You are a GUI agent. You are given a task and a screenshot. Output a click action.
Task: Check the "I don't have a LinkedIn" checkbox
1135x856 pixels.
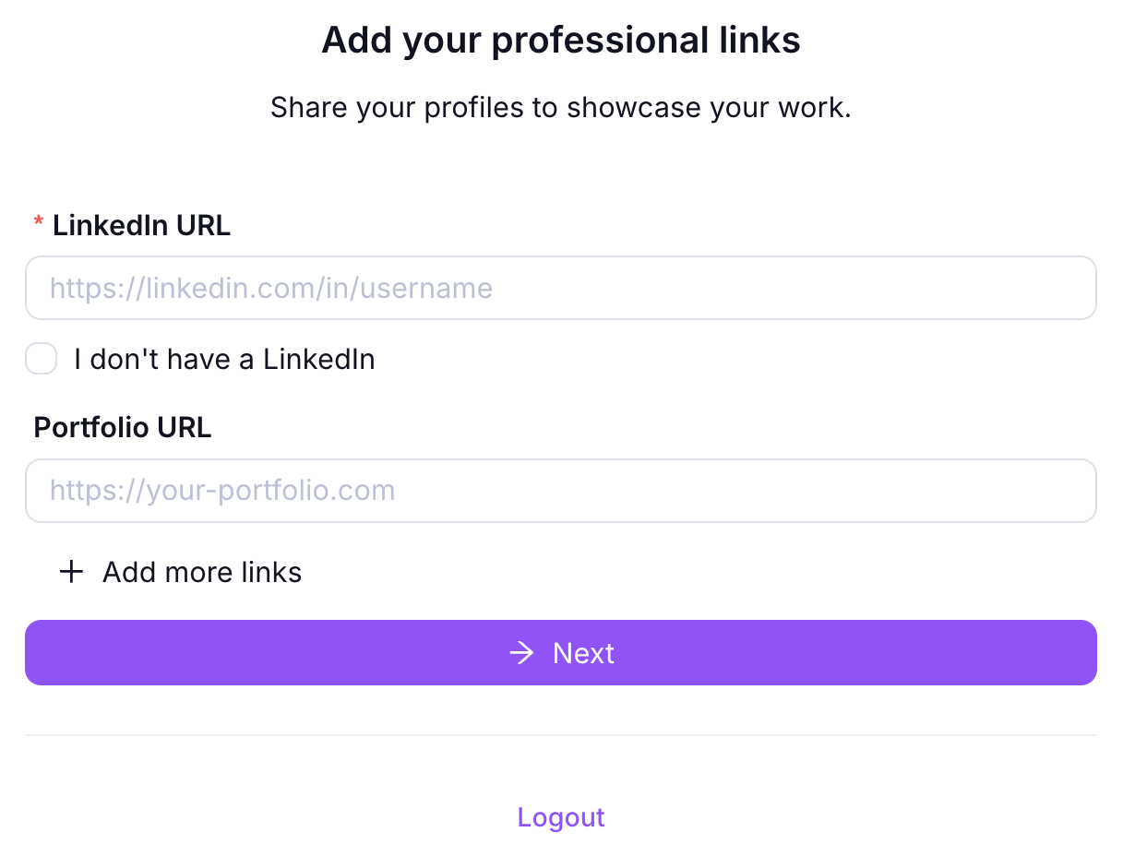tap(42, 359)
